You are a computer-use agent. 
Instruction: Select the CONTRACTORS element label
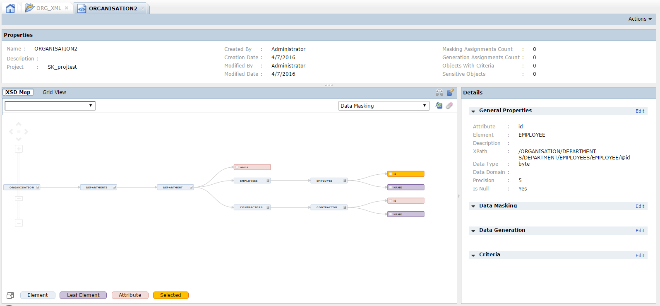251,207
